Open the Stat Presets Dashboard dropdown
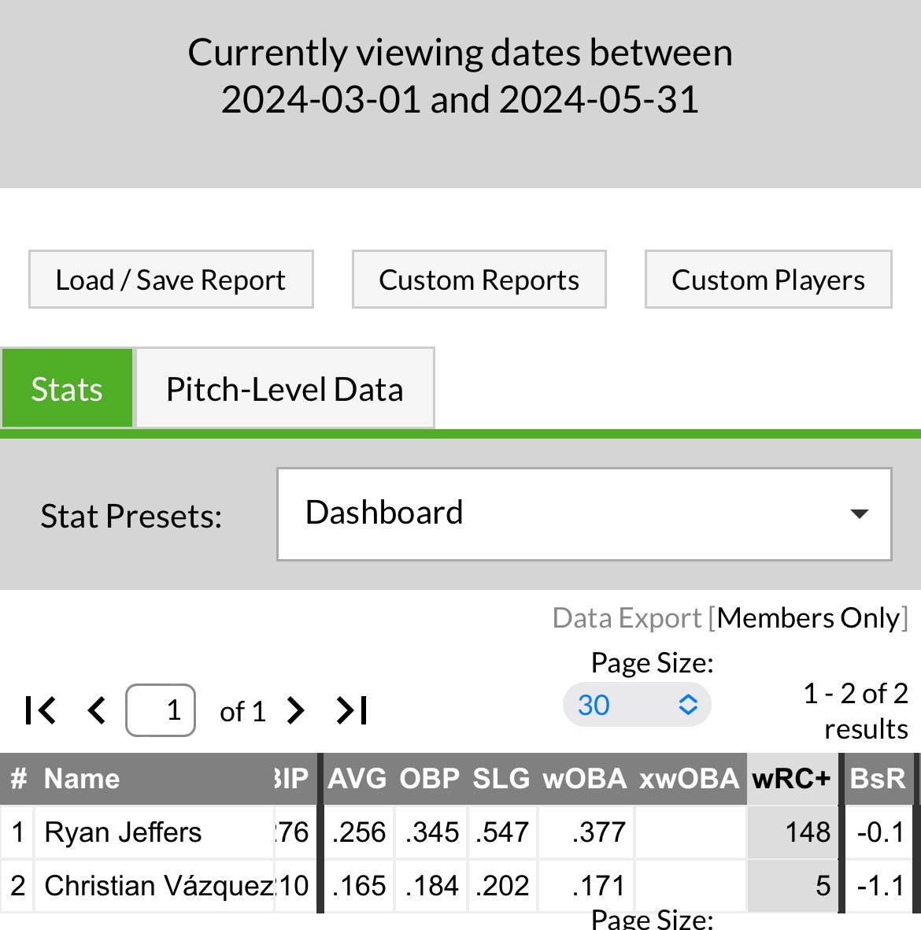 pos(583,514)
